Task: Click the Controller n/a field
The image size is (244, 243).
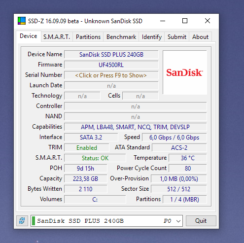Action: click(x=136, y=106)
